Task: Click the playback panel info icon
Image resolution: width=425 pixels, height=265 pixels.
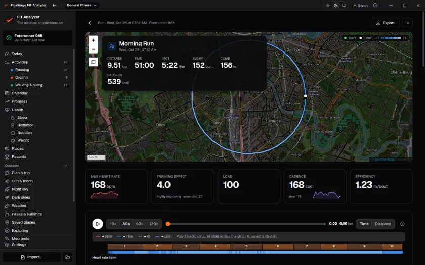Action: tap(402, 224)
